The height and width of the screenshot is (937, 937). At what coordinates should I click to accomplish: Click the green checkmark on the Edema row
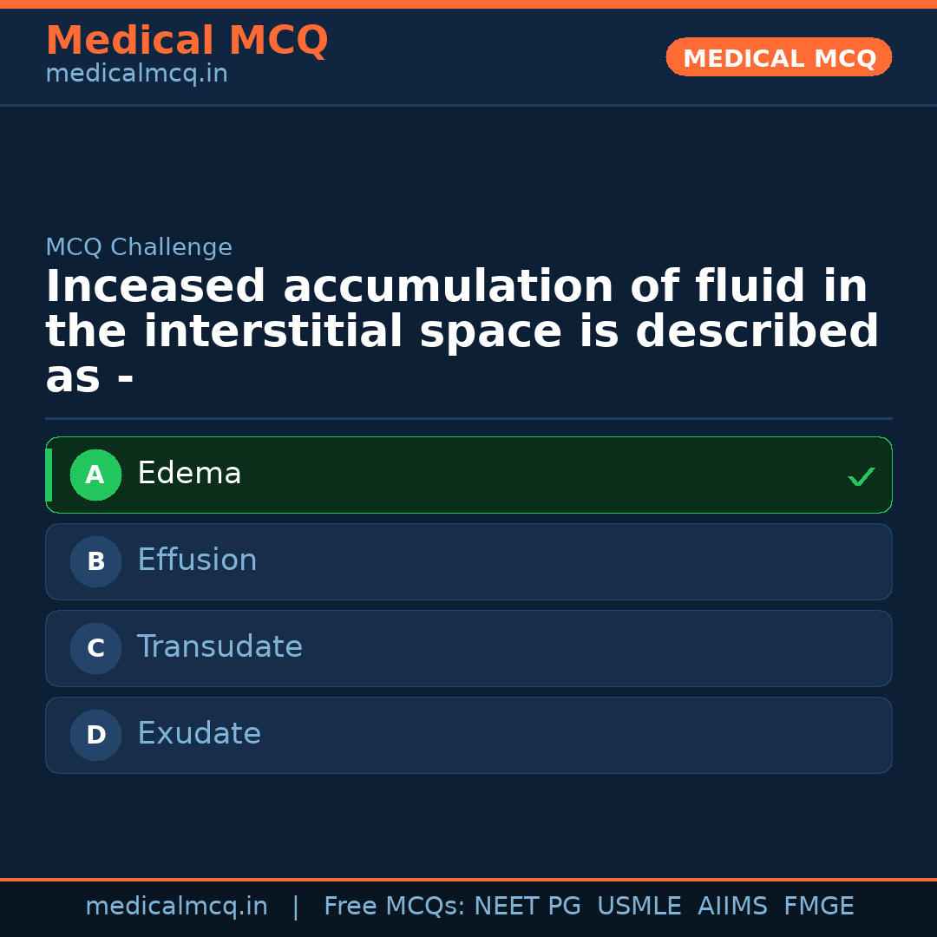[x=861, y=476]
